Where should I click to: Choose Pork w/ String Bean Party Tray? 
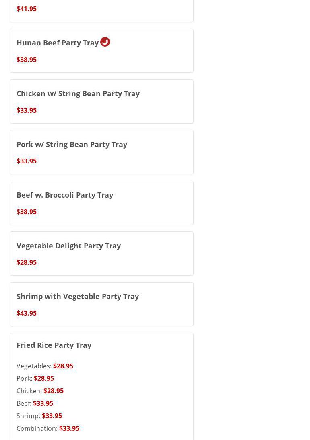(72, 144)
